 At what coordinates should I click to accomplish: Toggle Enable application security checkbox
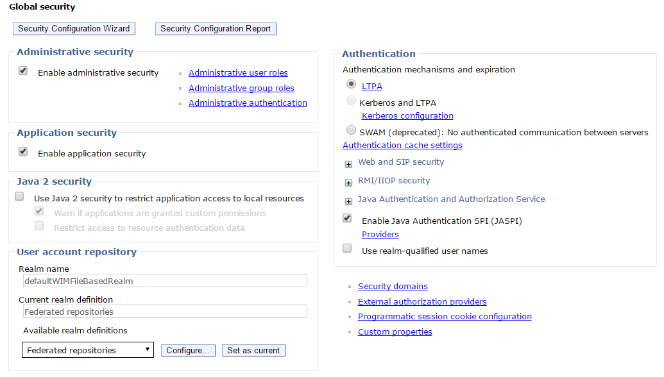tap(23, 151)
